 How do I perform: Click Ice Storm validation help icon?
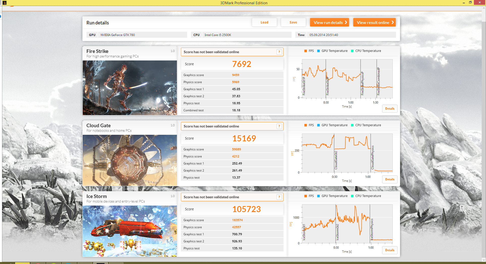(x=279, y=197)
